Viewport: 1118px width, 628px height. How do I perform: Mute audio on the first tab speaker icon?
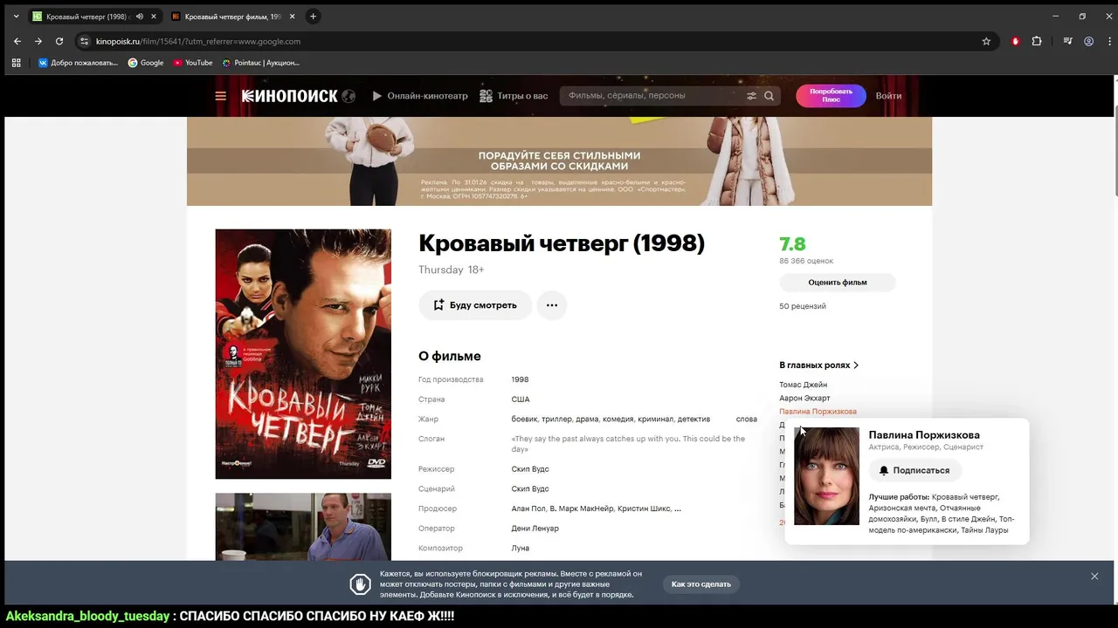[x=140, y=17]
